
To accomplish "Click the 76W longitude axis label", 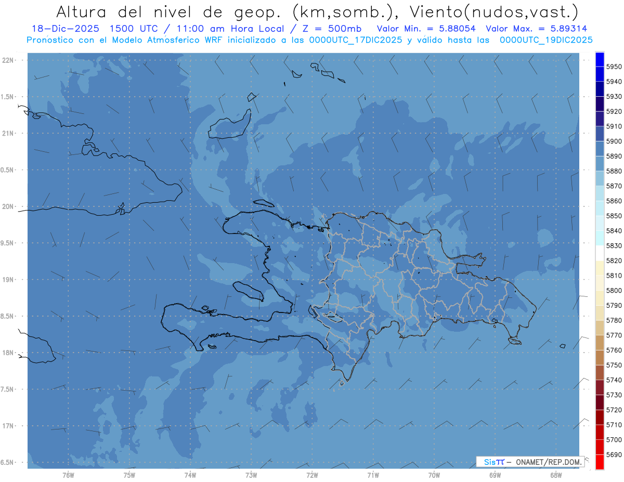I will click(x=68, y=475).
